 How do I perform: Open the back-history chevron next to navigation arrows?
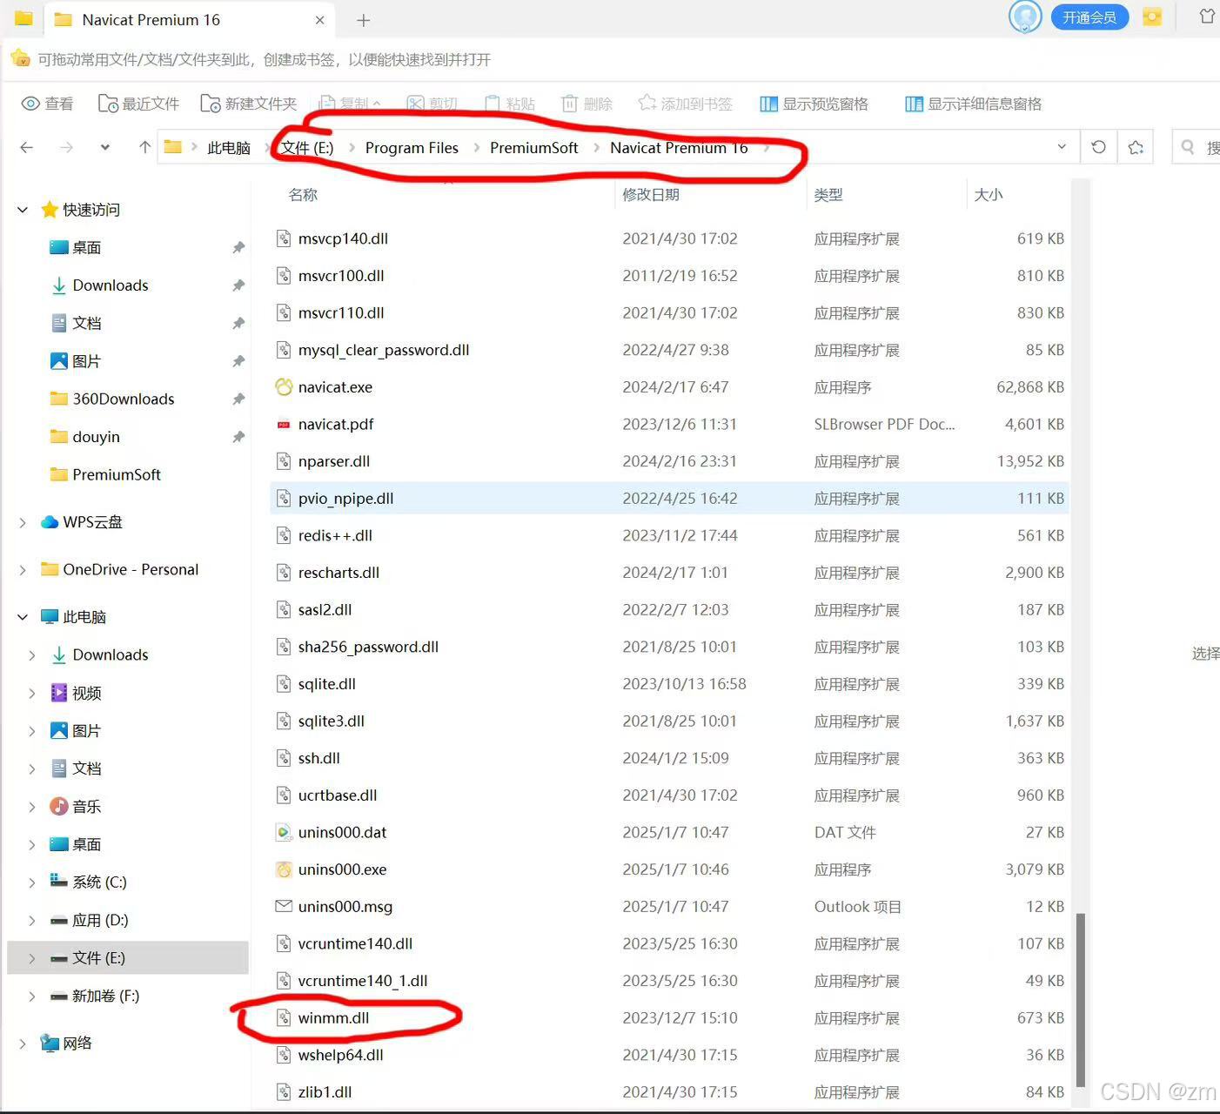(104, 146)
